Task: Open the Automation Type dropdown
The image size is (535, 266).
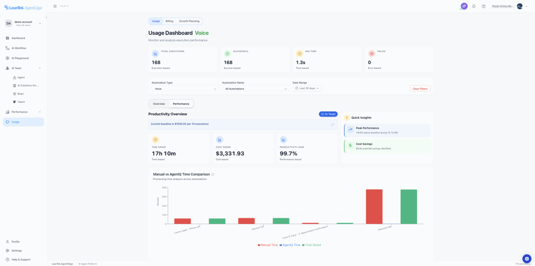Action: pyautogui.click(x=185, y=89)
